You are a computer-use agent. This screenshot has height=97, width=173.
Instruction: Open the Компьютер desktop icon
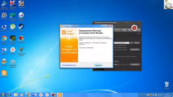coord(4,28)
